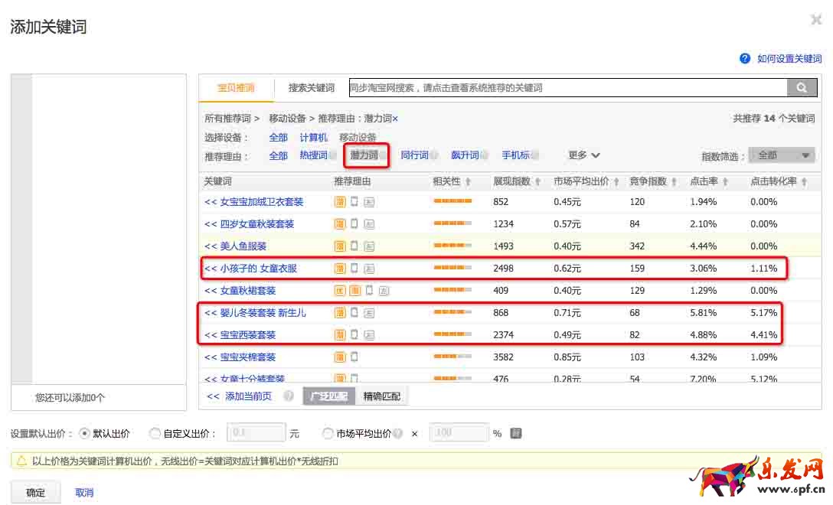The width and height of the screenshot is (833, 505).
Task: Open the 指数筛选 dropdown
Action: click(781, 155)
